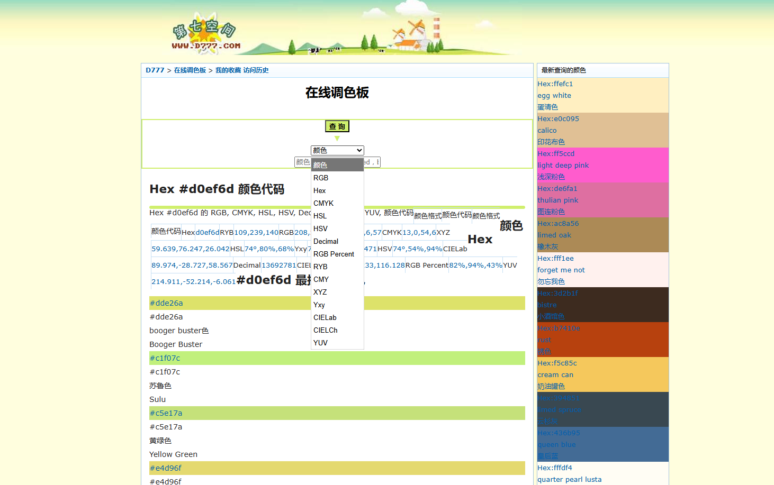Click the color value input field

point(302,162)
